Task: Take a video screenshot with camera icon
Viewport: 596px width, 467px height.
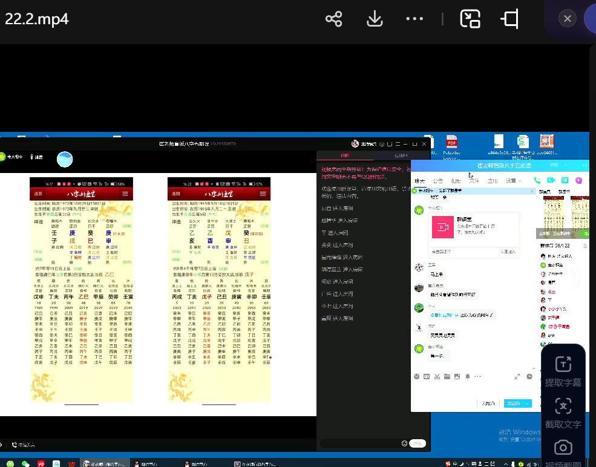Action: (563, 448)
